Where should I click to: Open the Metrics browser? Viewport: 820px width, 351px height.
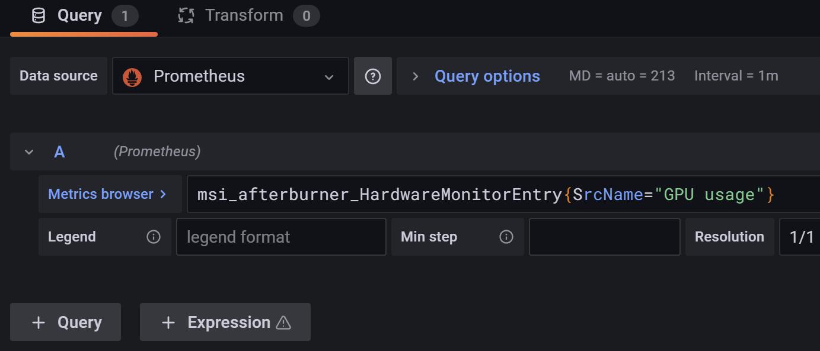[x=110, y=194]
